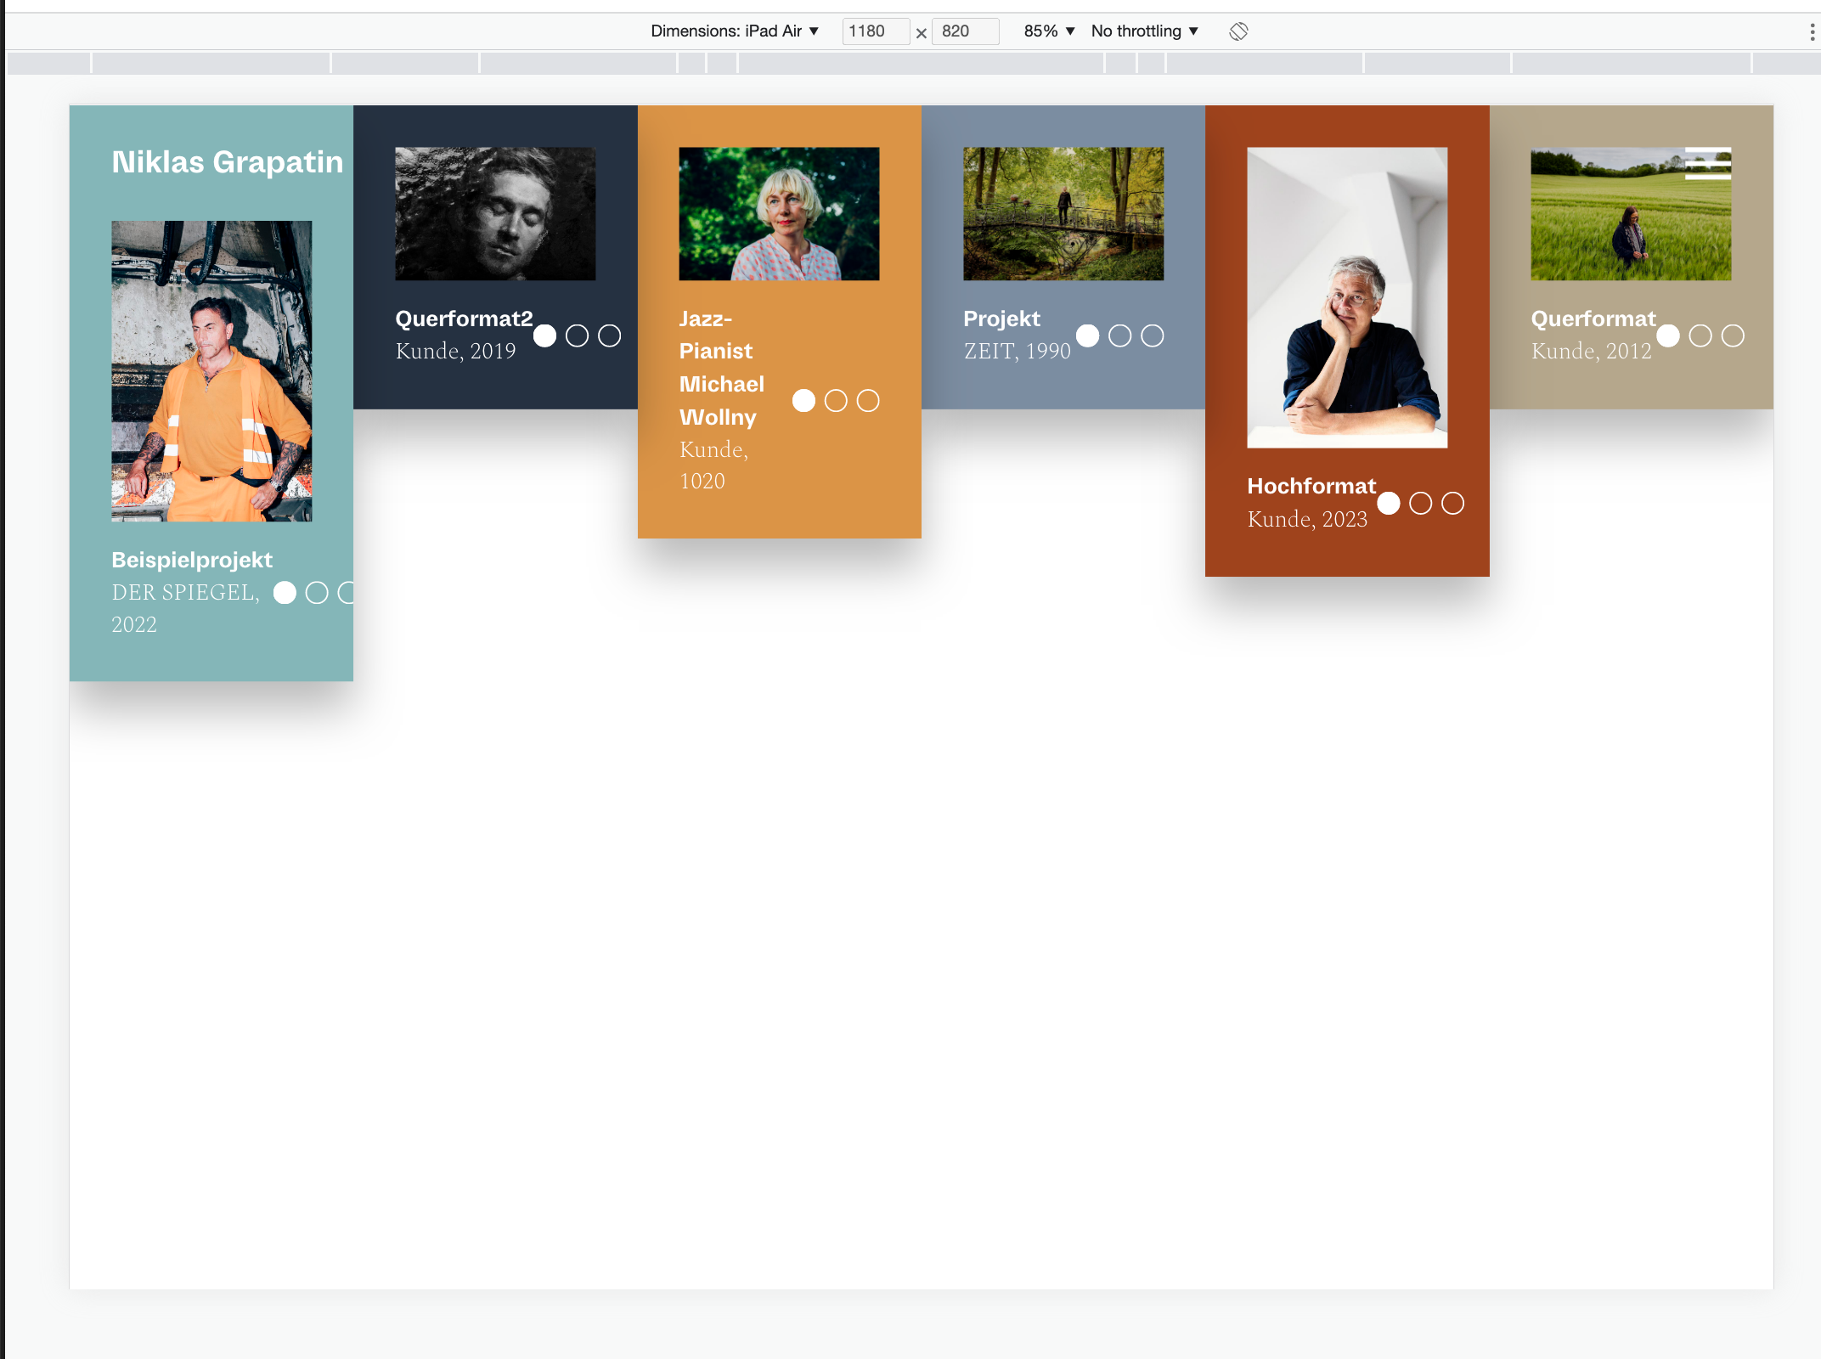Expand the No throttling dropdown
The width and height of the screenshot is (1821, 1359).
1144,31
